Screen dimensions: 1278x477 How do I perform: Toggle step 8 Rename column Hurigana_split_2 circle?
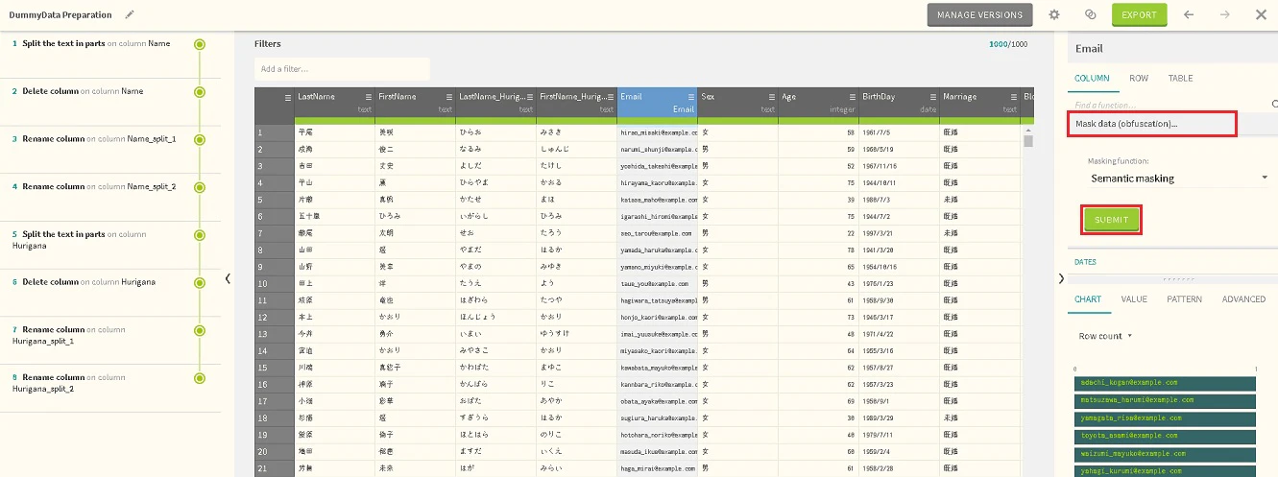200,378
